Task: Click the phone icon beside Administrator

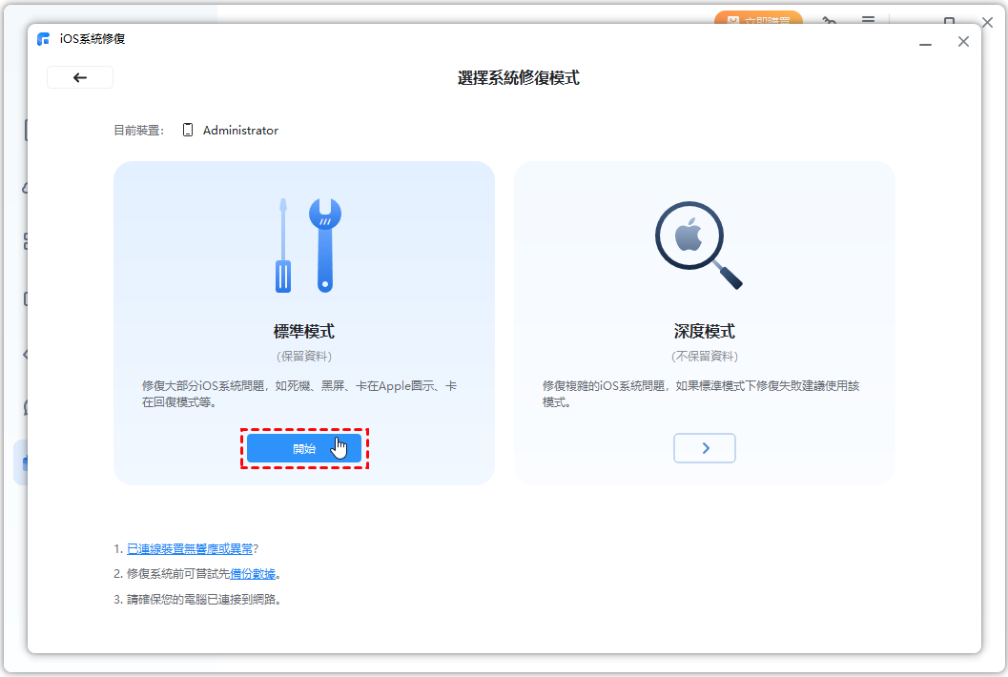Action: (x=188, y=131)
